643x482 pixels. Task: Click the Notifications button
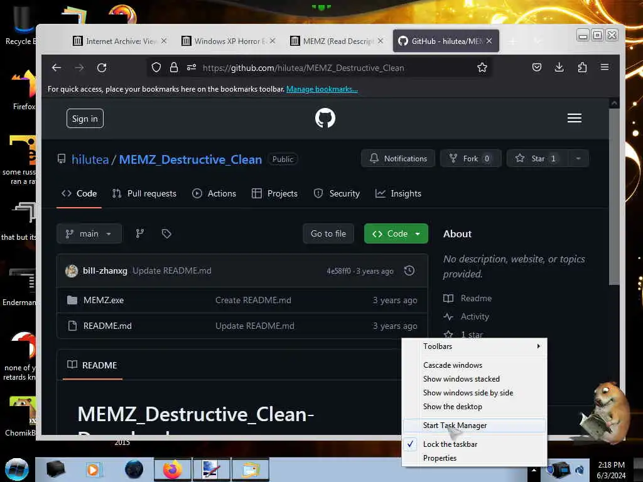pos(398,159)
